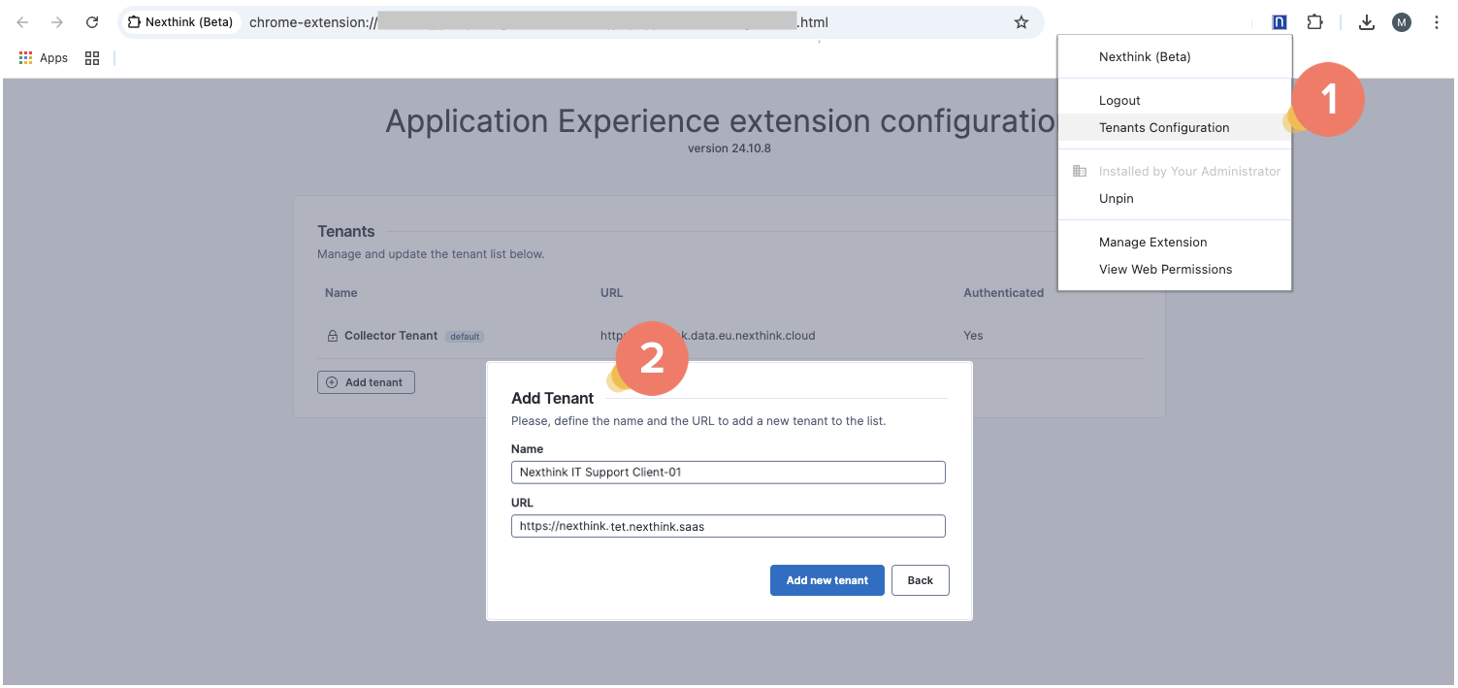Open Chrome three-dot menu
1458x688 pixels.
coord(1436,22)
